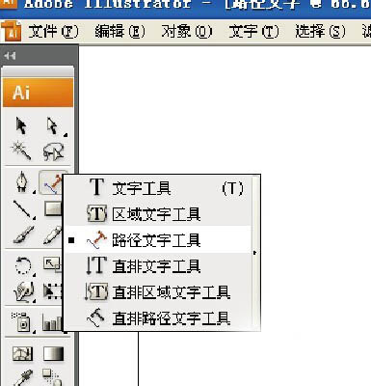Choose 直排区域文字工具 from the flyout
This screenshot has height=386, width=371.
158,292
